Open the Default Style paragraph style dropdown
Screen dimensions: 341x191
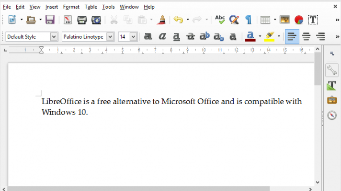(54, 37)
